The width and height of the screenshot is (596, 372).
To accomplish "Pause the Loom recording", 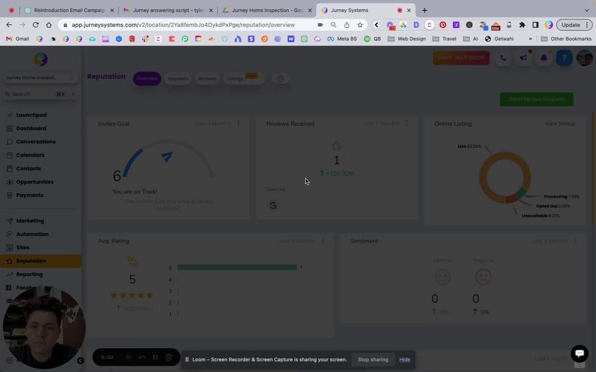I will pyautogui.click(x=155, y=357).
